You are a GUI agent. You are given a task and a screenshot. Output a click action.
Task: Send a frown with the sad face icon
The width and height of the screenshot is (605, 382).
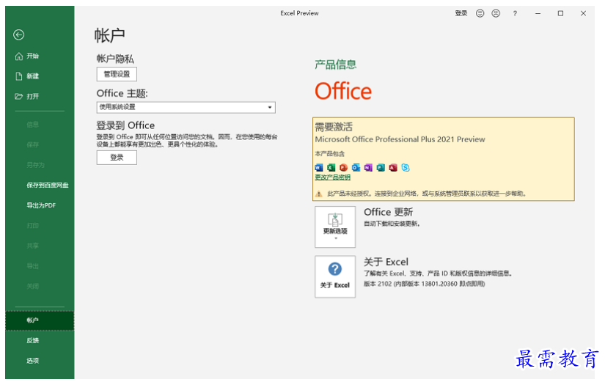[496, 13]
